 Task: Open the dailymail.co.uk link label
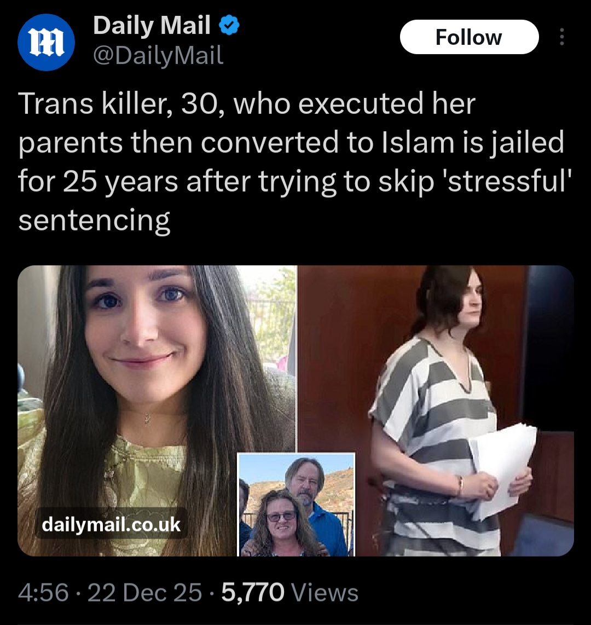111,524
